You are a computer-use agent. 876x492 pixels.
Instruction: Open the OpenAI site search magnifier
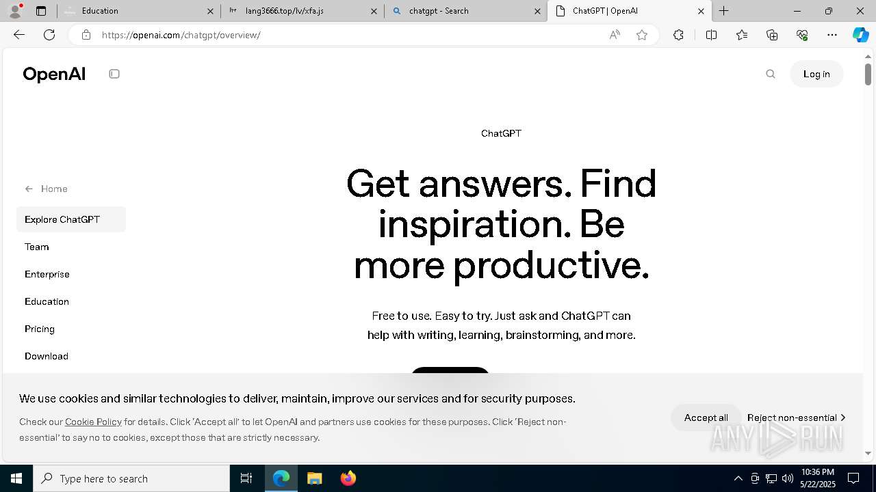[771, 74]
